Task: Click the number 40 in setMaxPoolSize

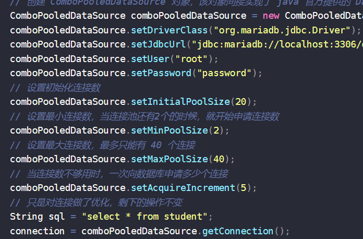Action: [220, 159]
